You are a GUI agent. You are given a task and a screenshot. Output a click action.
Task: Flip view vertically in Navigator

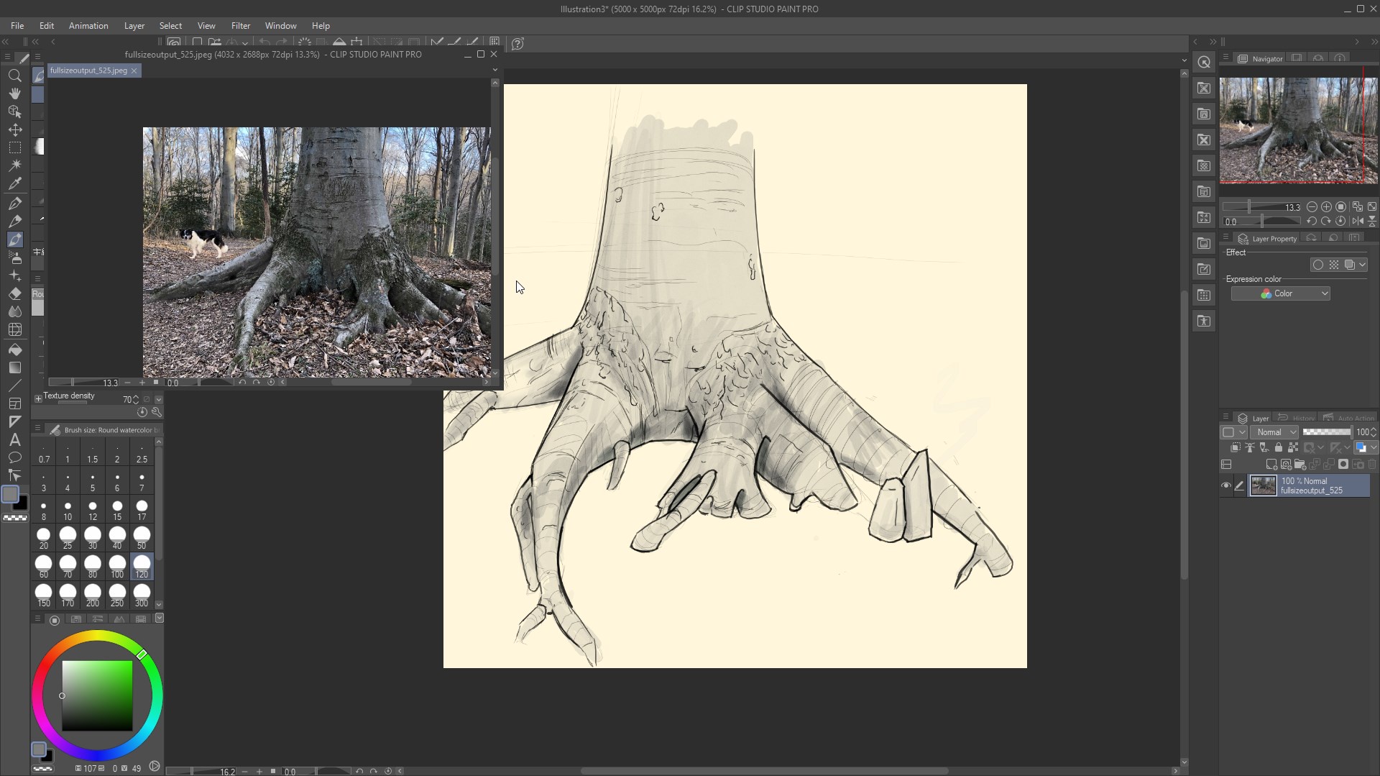[x=1371, y=222]
